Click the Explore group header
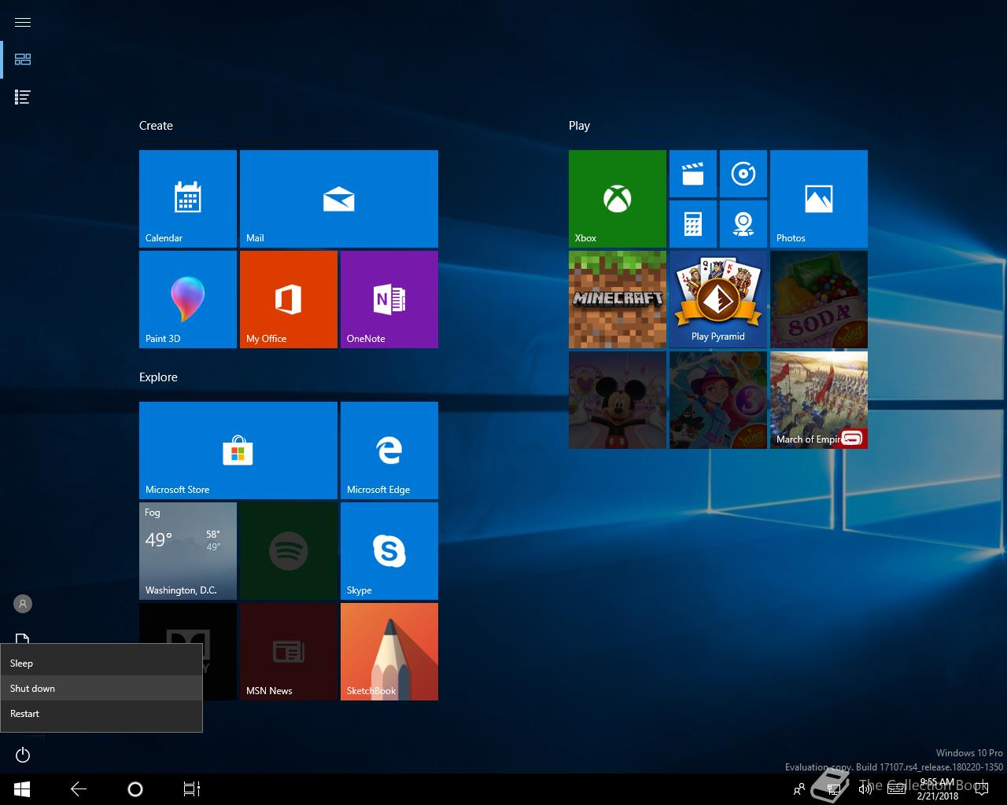 (x=158, y=377)
